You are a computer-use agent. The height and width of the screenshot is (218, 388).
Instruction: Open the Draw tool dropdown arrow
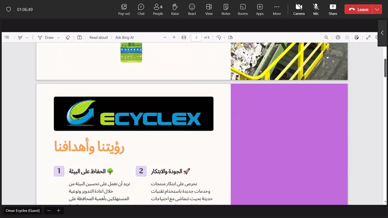pos(58,38)
